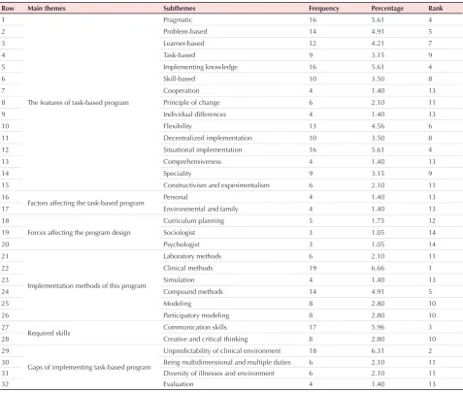Select the 'Cooperation' subtheme cell

pos(182,90)
